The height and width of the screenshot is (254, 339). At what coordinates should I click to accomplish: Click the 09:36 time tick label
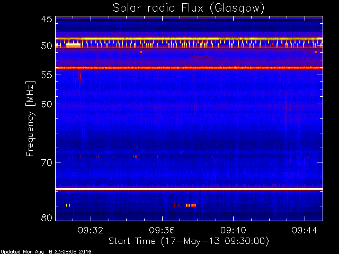[x=162, y=230]
